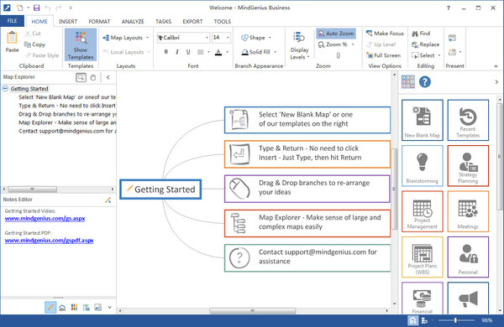This screenshot has width=504, height=327.
Task: Select the Getting Started central map node
Action: pos(160,189)
